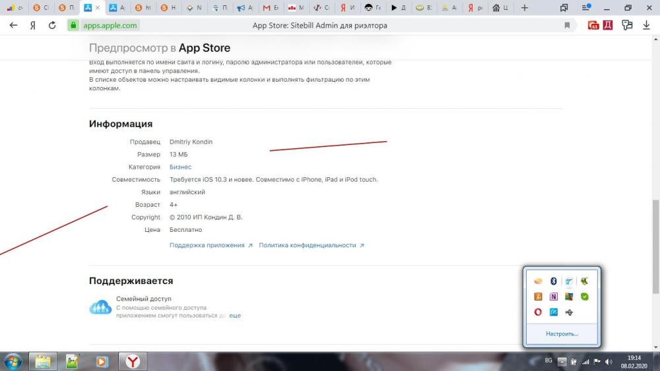Open the Бизнес category link
The image size is (660, 371).
pos(181,167)
